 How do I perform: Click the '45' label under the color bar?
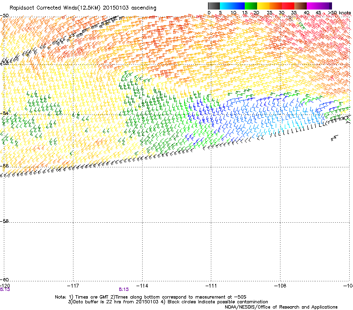318,13
